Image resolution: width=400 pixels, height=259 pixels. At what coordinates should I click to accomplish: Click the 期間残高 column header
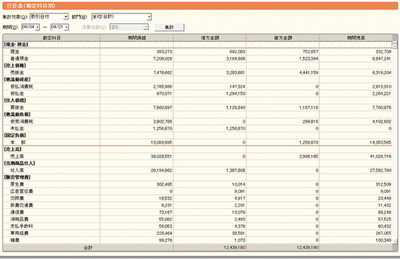coord(355,37)
